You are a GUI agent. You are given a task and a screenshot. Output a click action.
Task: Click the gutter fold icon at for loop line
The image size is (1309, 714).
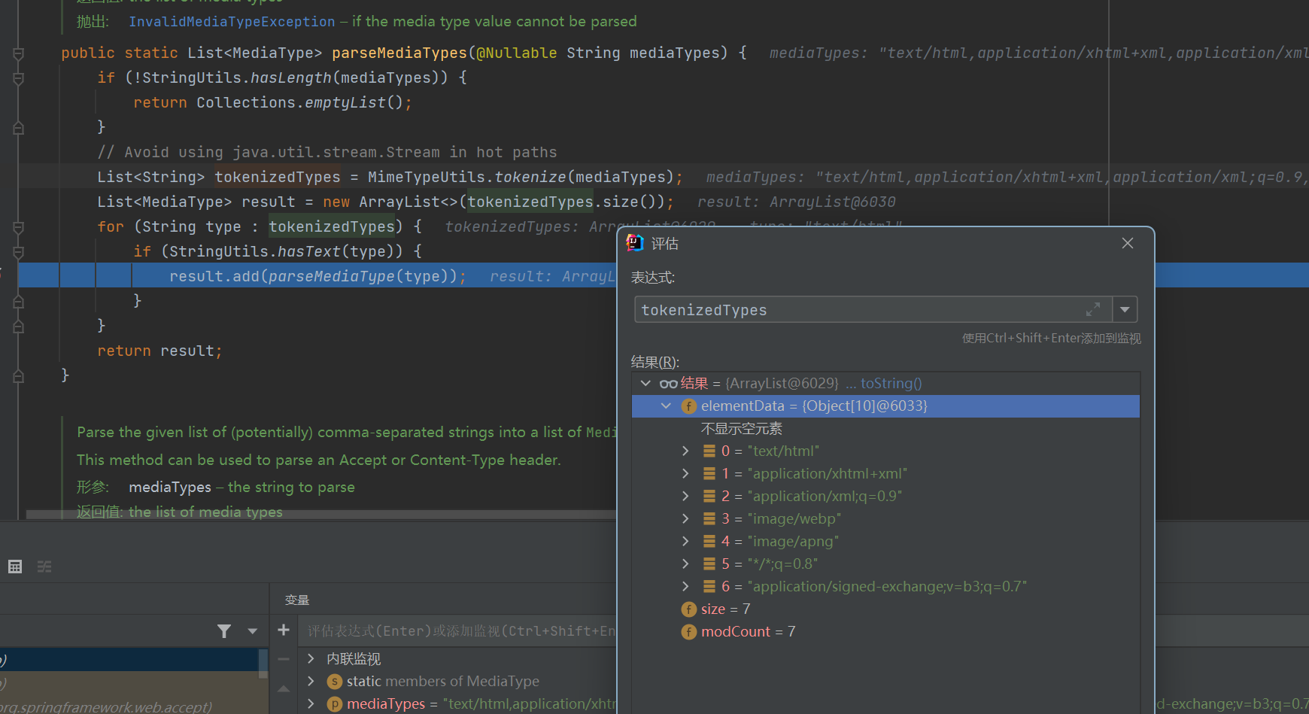point(19,227)
